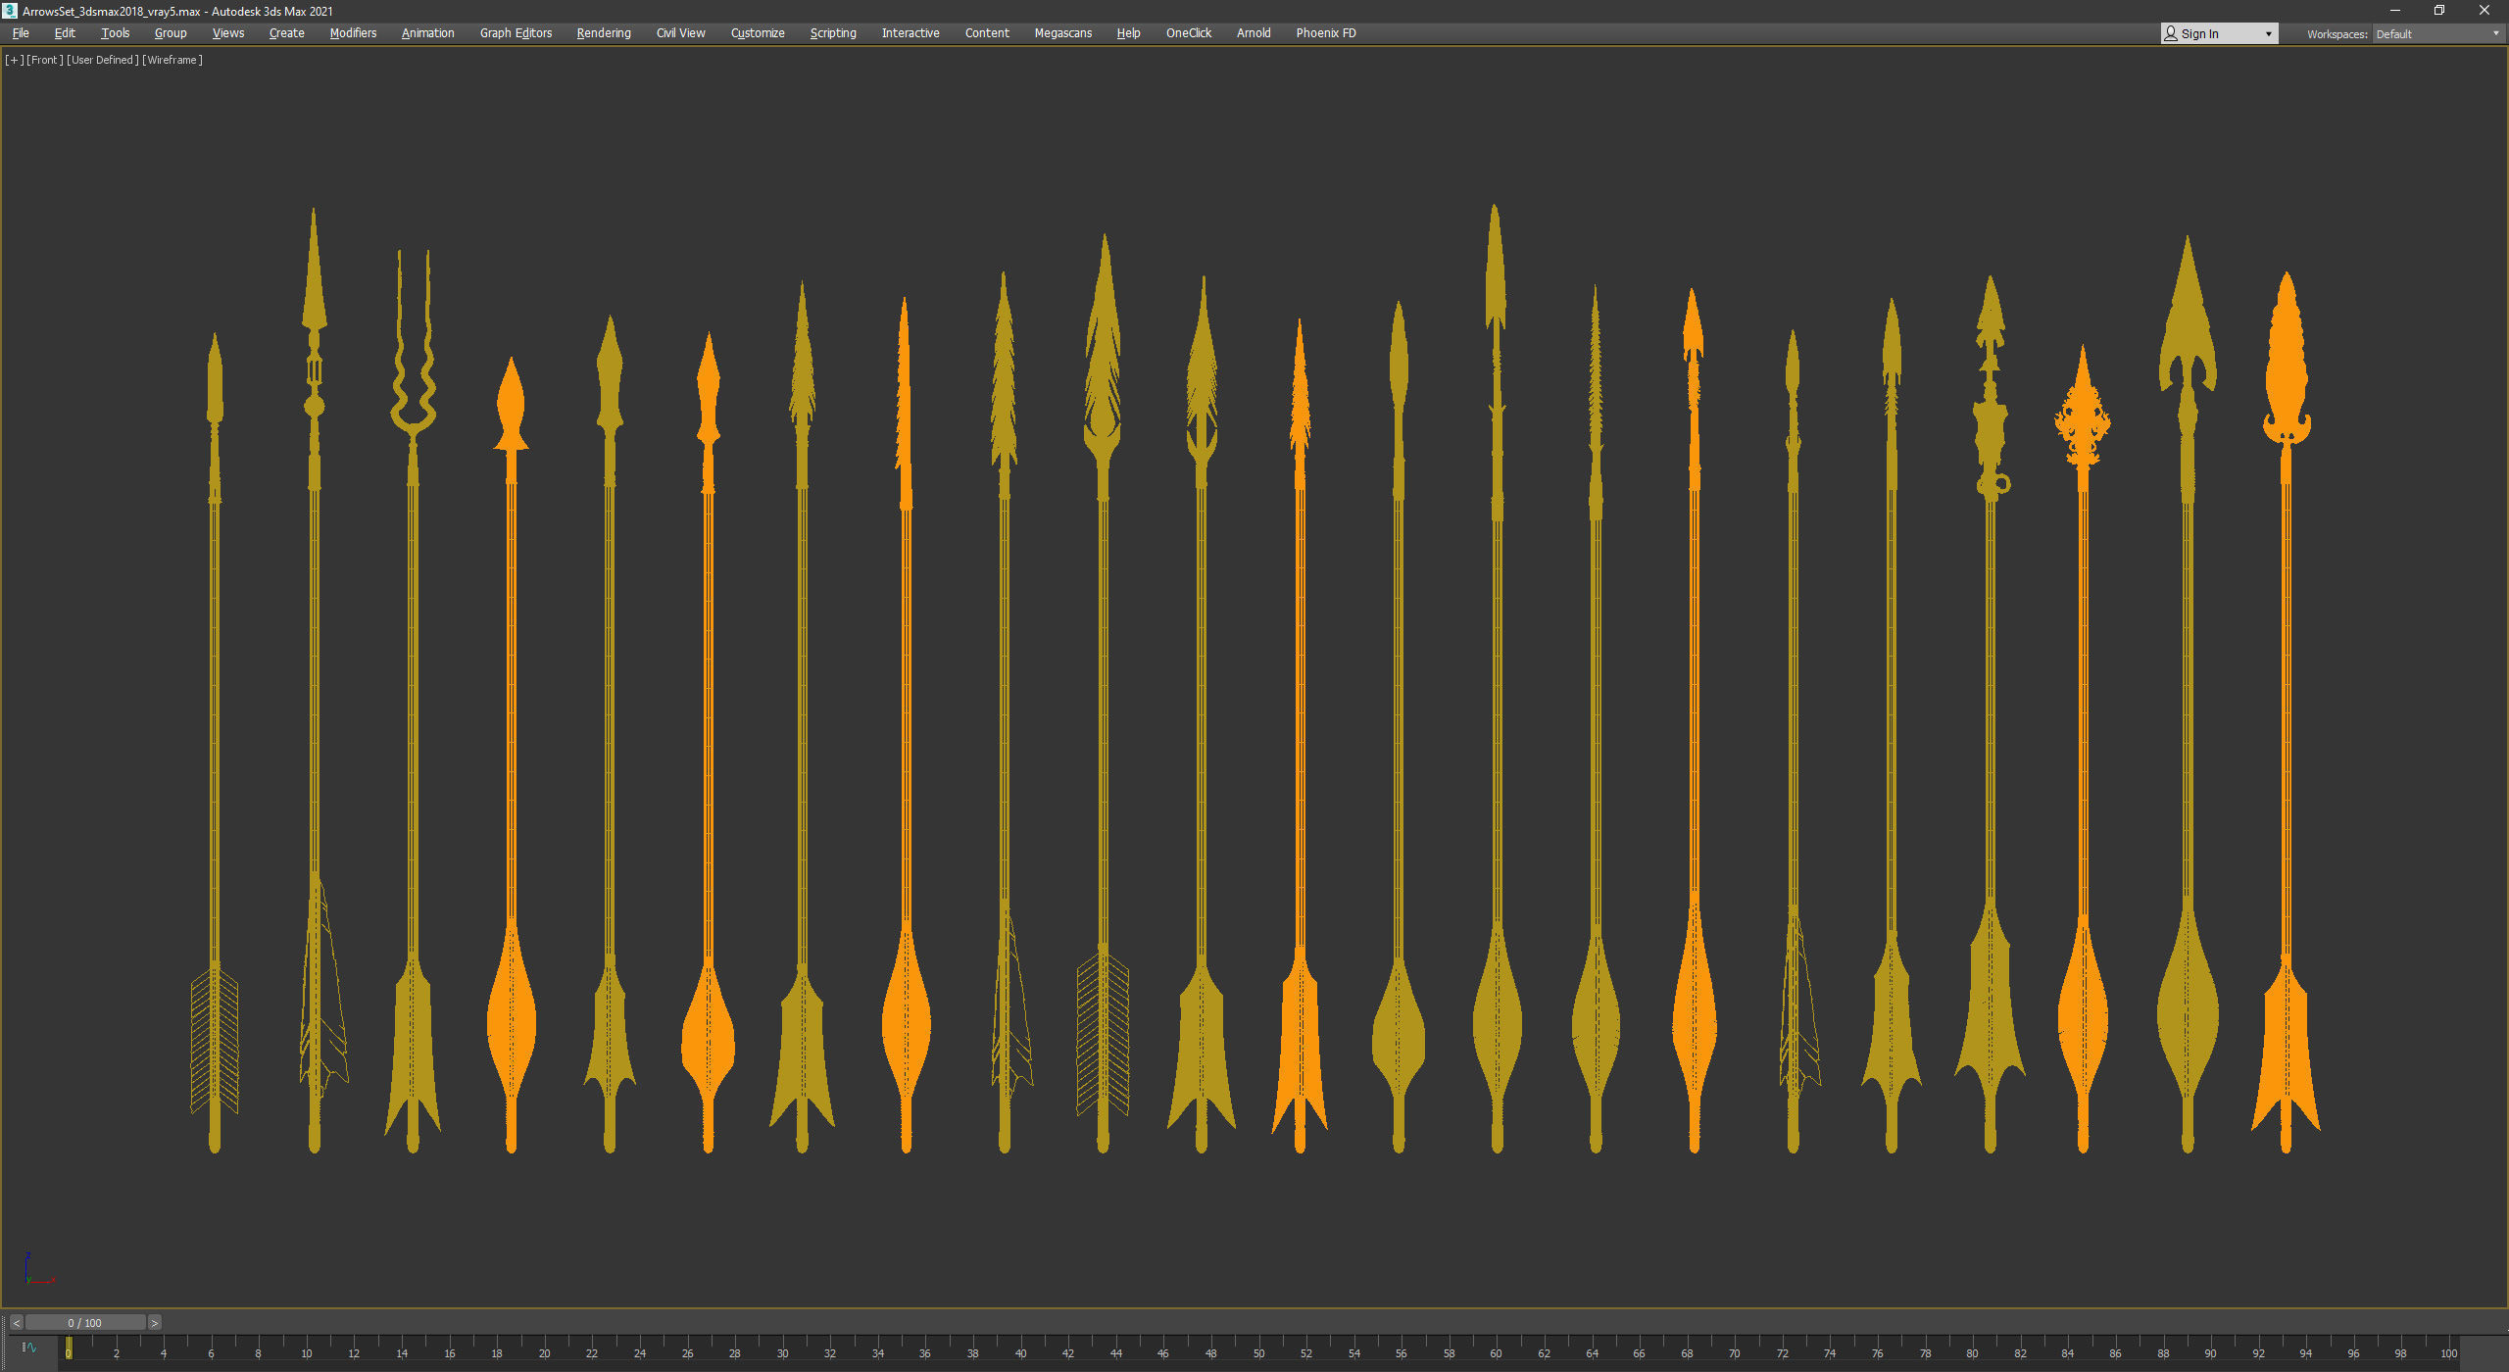Open the Graph Editors menu
The image size is (2509, 1372).
[x=516, y=33]
